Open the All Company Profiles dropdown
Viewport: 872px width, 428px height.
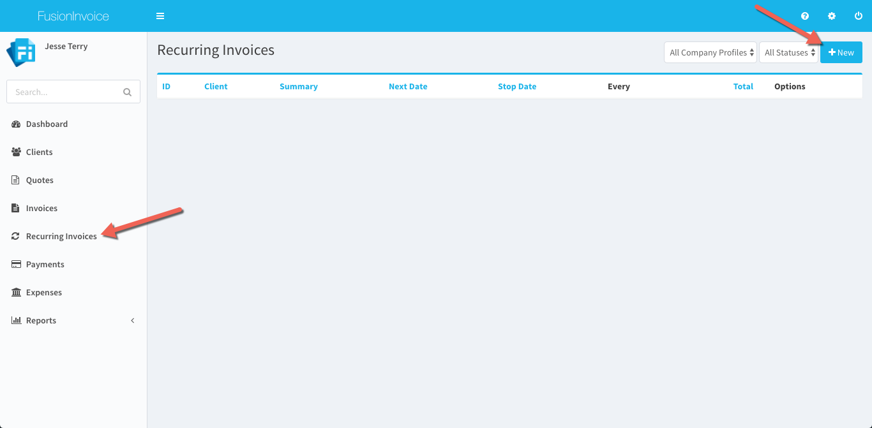pos(710,53)
